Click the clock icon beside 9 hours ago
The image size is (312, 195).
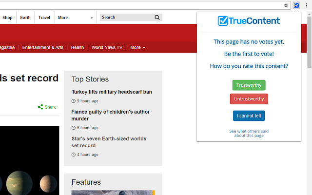[74, 101]
